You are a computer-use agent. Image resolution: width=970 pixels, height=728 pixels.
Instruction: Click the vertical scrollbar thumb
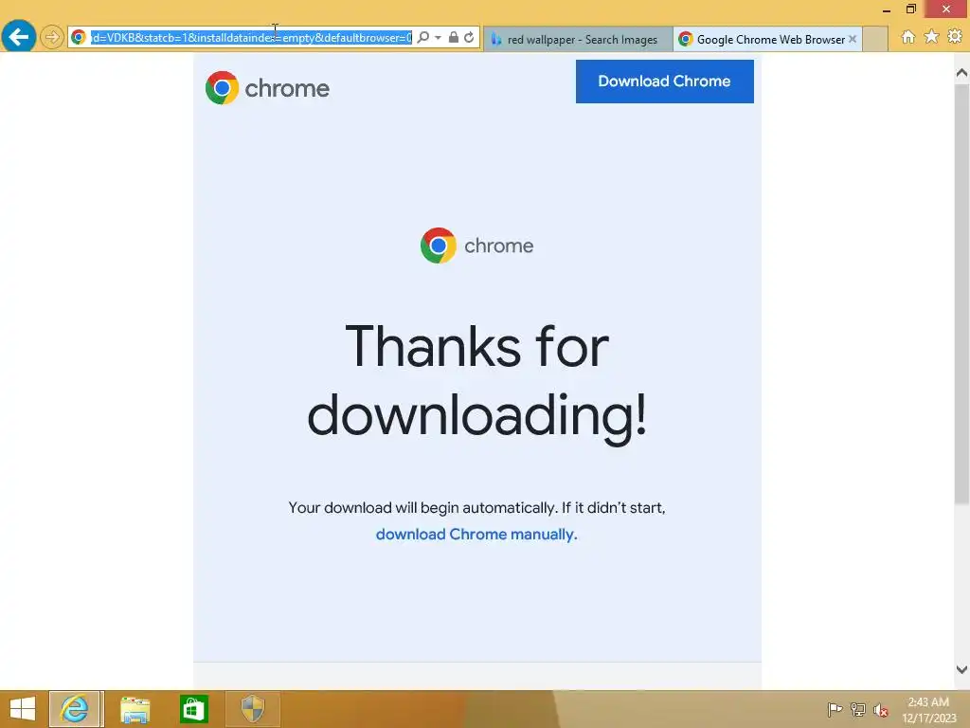coord(961,294)
